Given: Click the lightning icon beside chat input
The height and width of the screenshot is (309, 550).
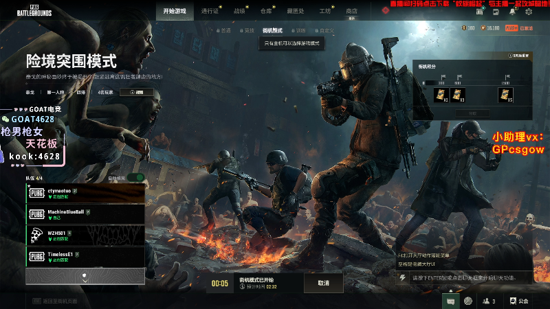Looking at the screenshot, I should pyautogui.click(x=403, y=278).
